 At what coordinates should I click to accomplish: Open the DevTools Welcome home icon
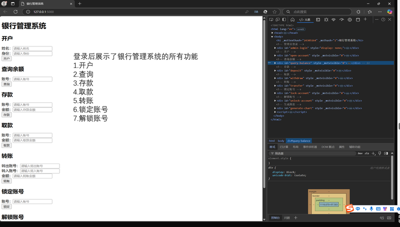click(292, 19)
